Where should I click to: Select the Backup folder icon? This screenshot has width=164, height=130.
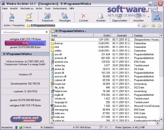coord(52,43)
